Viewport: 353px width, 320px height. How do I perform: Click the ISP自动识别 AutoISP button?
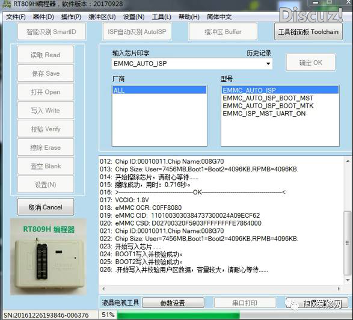coord(137,32)
